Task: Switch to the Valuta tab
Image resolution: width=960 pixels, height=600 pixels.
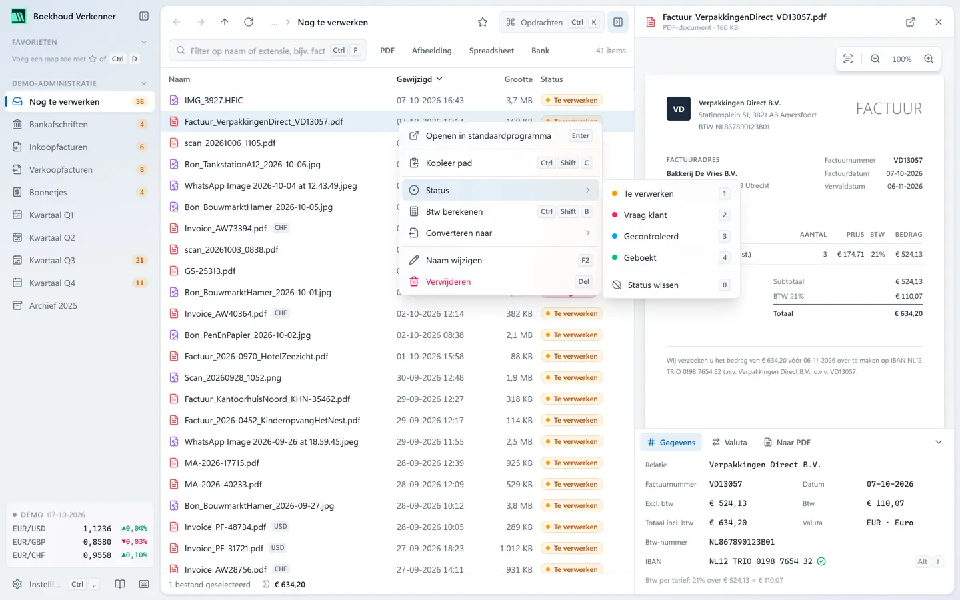Action: (729, 442)
